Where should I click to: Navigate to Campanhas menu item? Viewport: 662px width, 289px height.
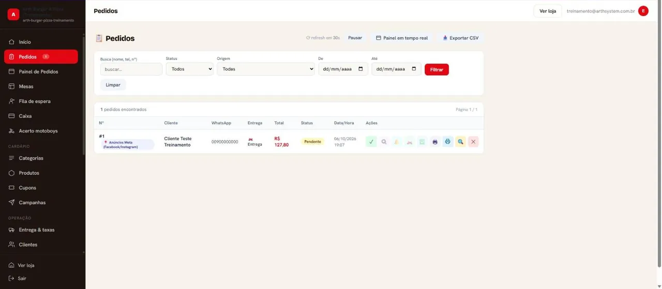(x=41, y=202)
